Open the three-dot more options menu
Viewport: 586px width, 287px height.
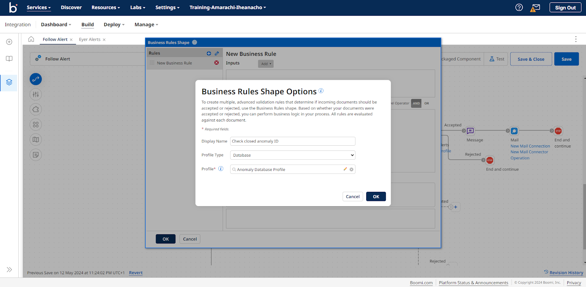click(576, 39)
